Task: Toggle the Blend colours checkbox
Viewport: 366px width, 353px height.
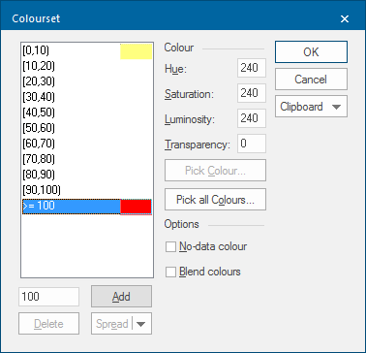Action: point(170,272)
